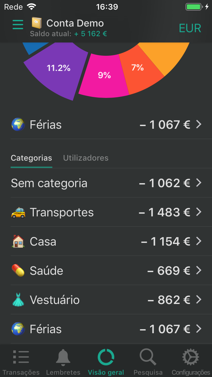This screenshot has width=212, height=377.
Task: Select the pink 9% chart slice
Action: 103,76
